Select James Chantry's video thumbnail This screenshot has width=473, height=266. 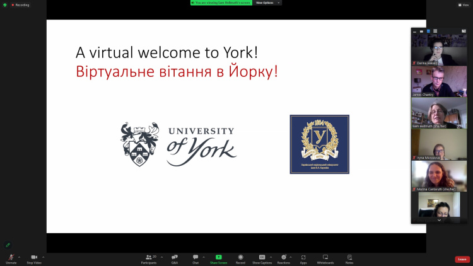[x=439, y=81]
